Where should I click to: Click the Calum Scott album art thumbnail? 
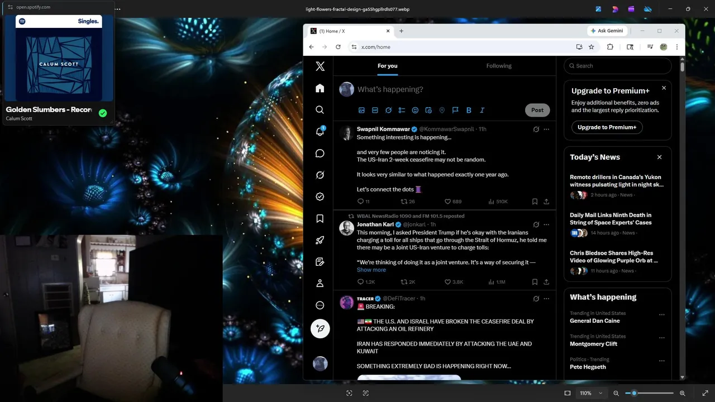(x=59, y=58)
